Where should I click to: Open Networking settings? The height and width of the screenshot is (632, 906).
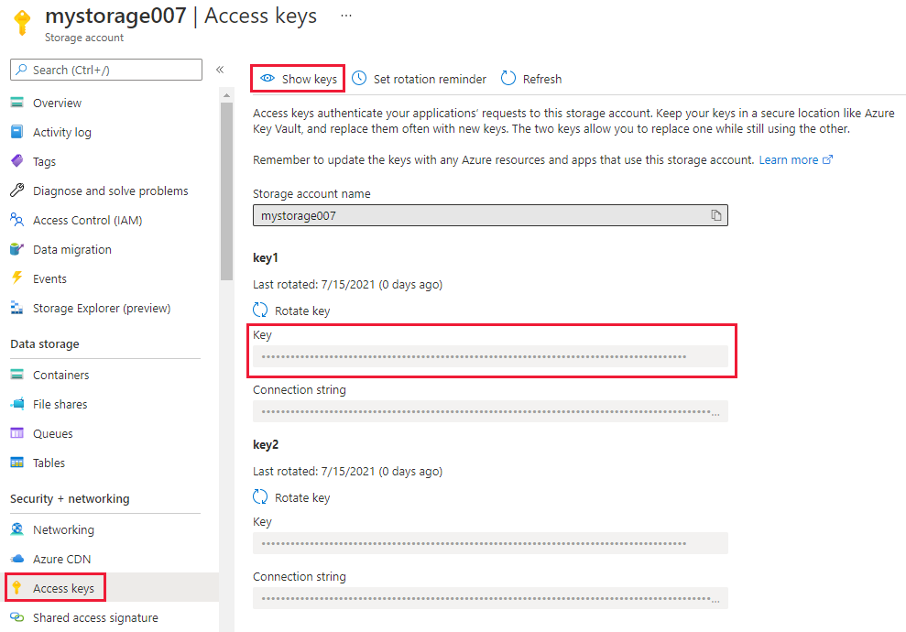tap(63, 529)
